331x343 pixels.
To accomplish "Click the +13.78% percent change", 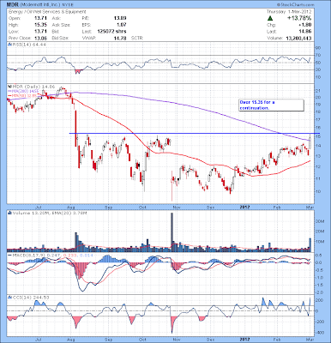I will [x=300, y=18].
